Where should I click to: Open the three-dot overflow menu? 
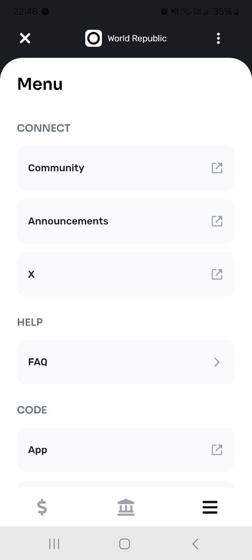(218, 38)
